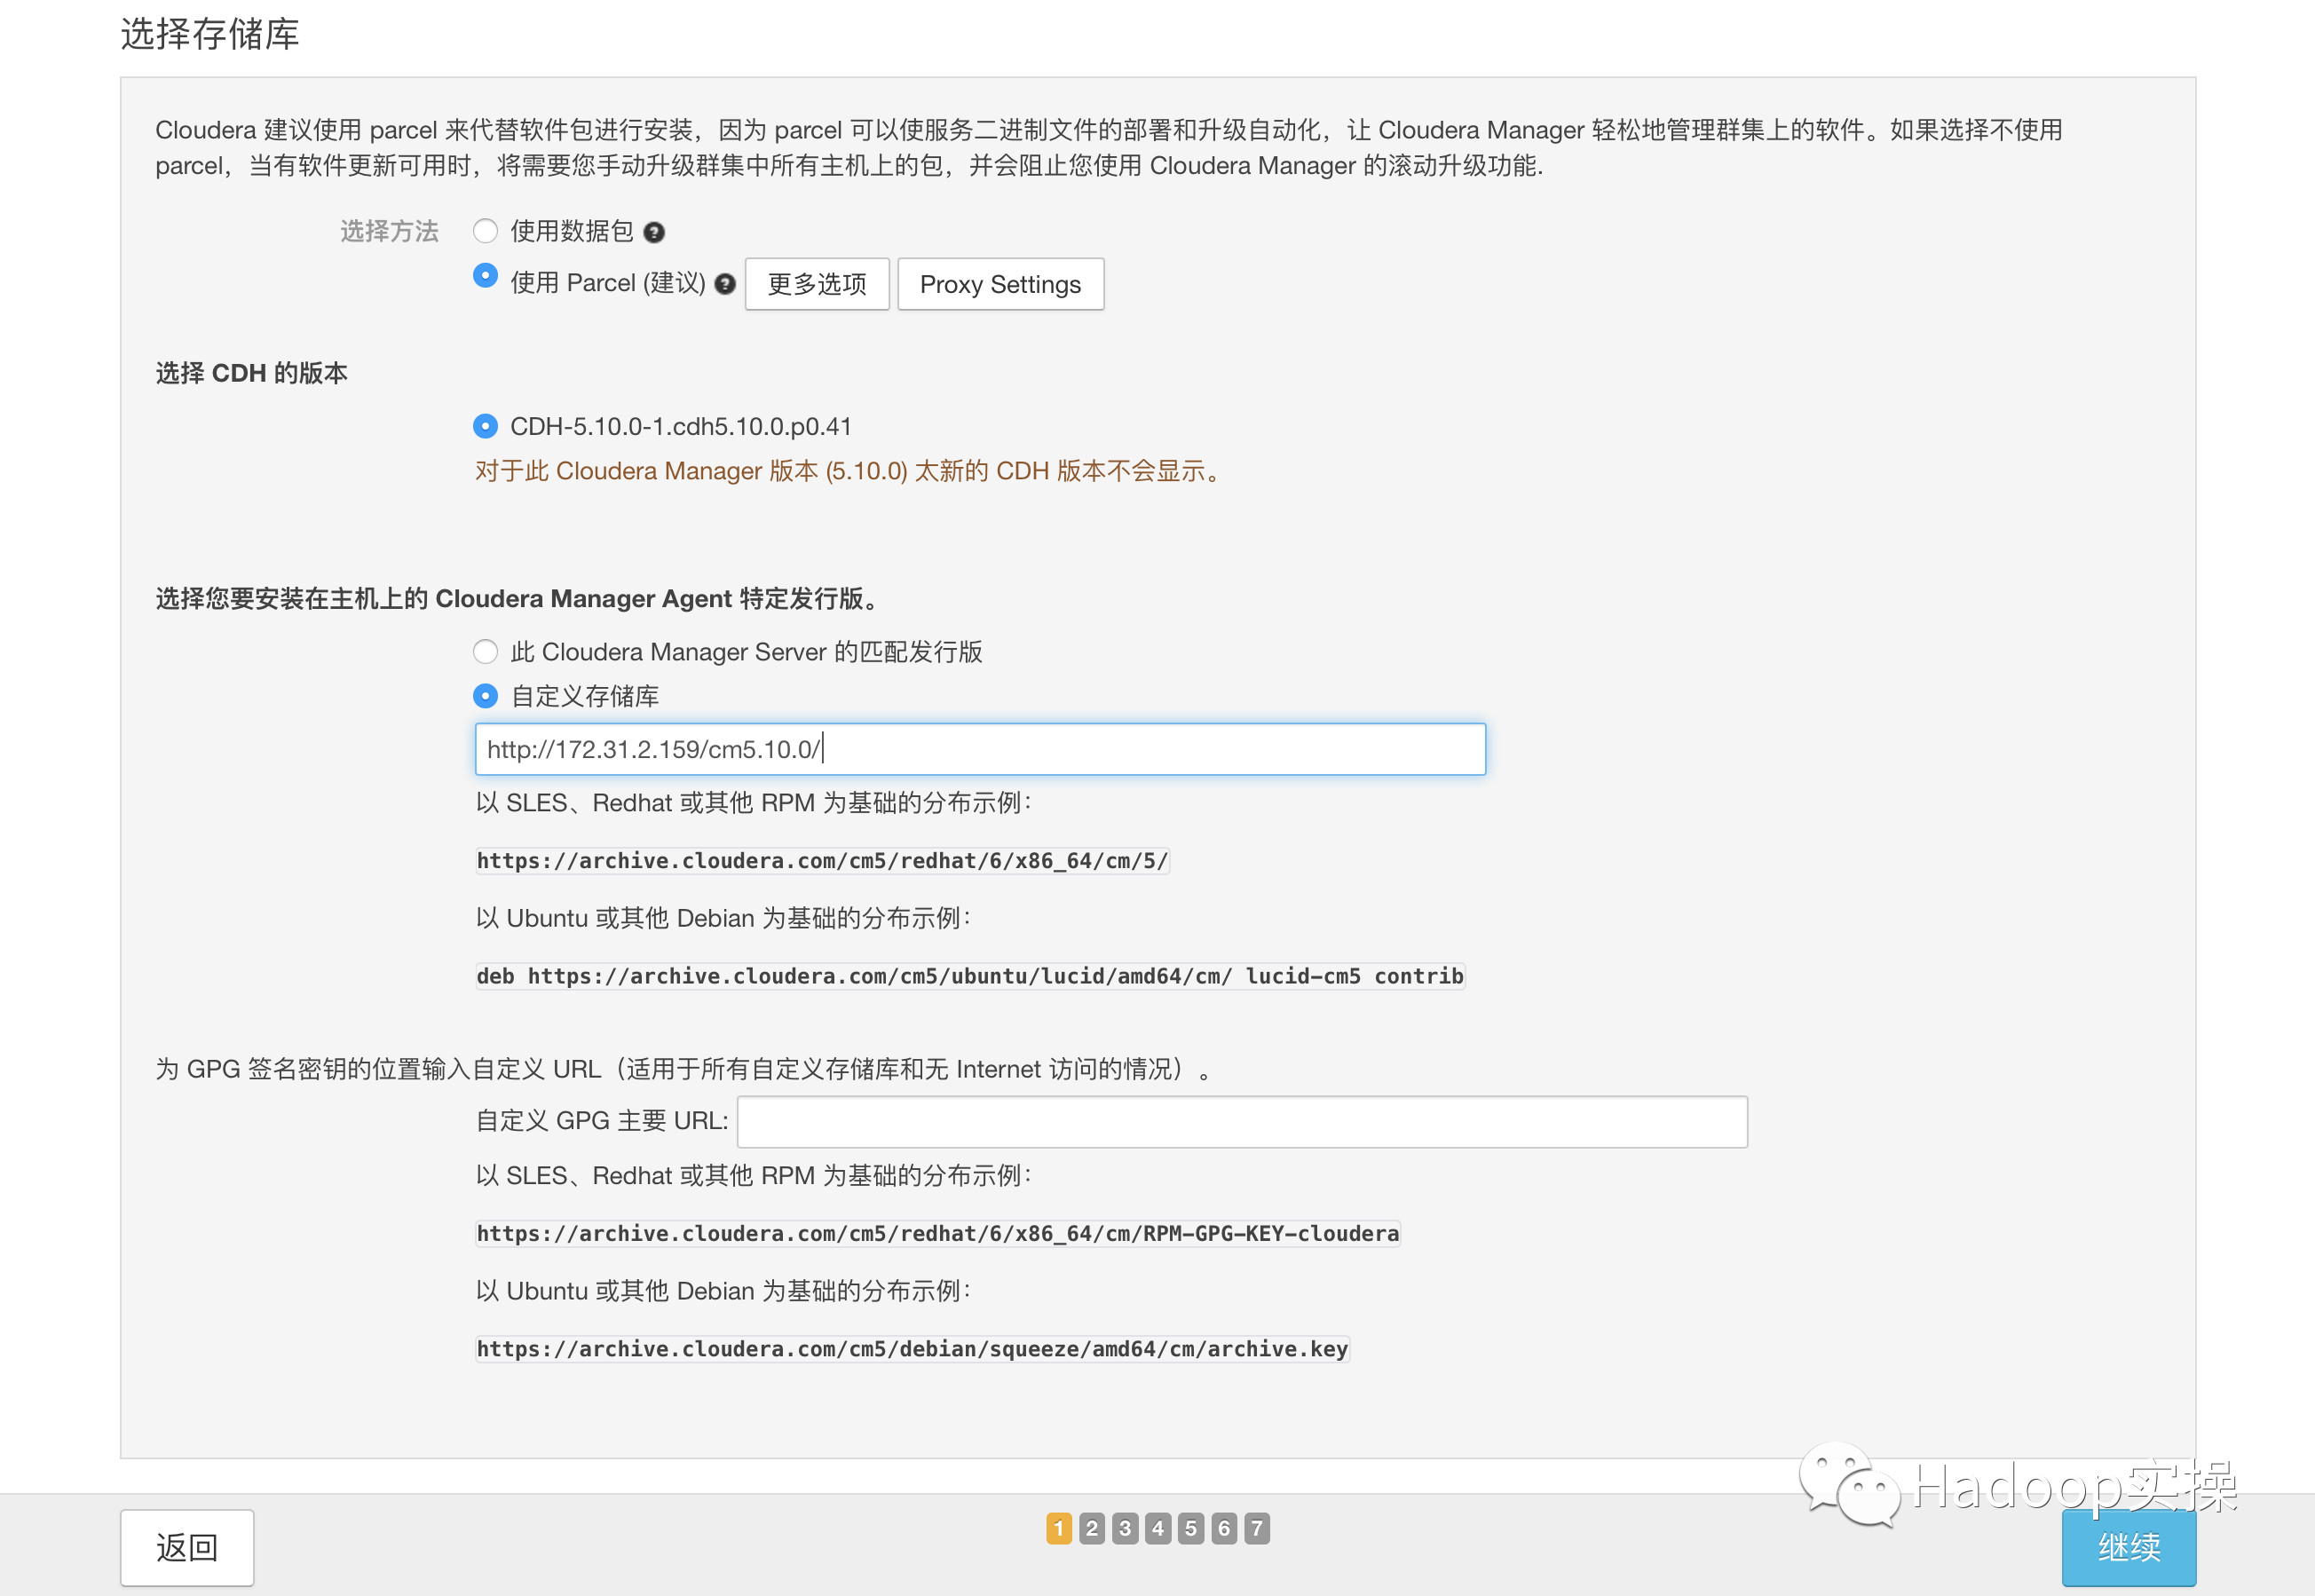
Task: Select 此 Cloudera Manager Server 匹配发行版
Action: tap(486, 649)
